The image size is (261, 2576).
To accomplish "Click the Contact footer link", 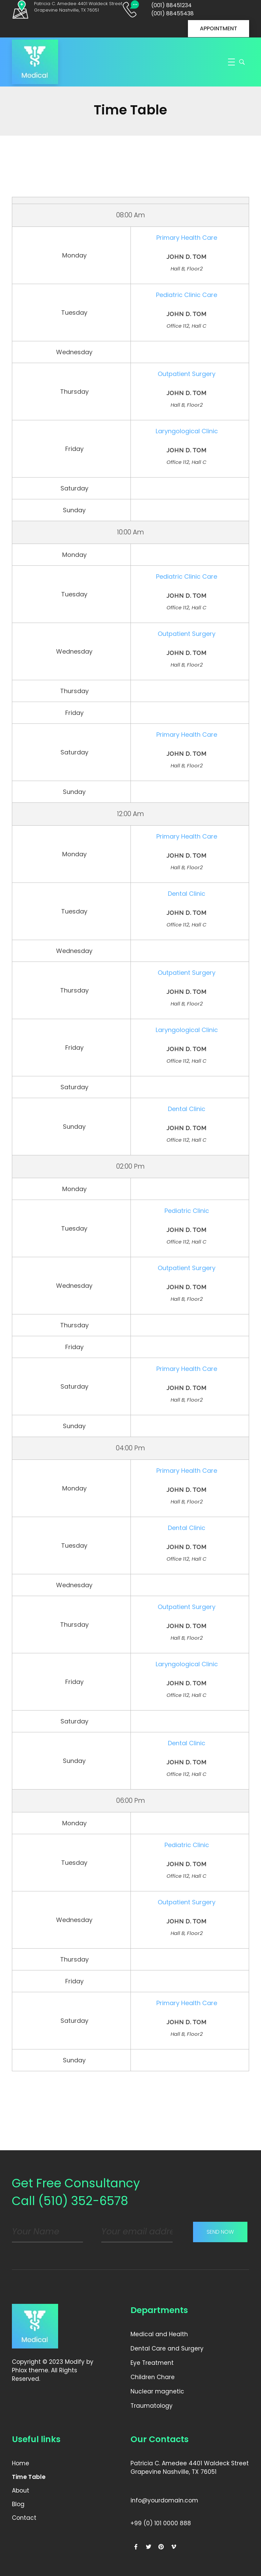I will pos(24,2517).
